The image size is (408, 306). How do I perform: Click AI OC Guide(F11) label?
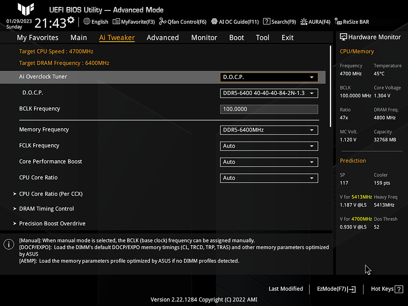click(x=239, y=22)
